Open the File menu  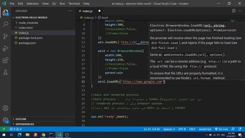coord(12,3)
